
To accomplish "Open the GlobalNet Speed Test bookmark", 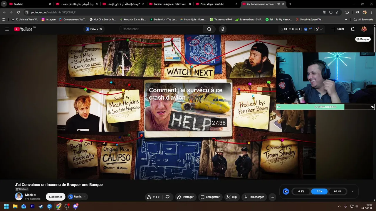I will click(309, 20).
